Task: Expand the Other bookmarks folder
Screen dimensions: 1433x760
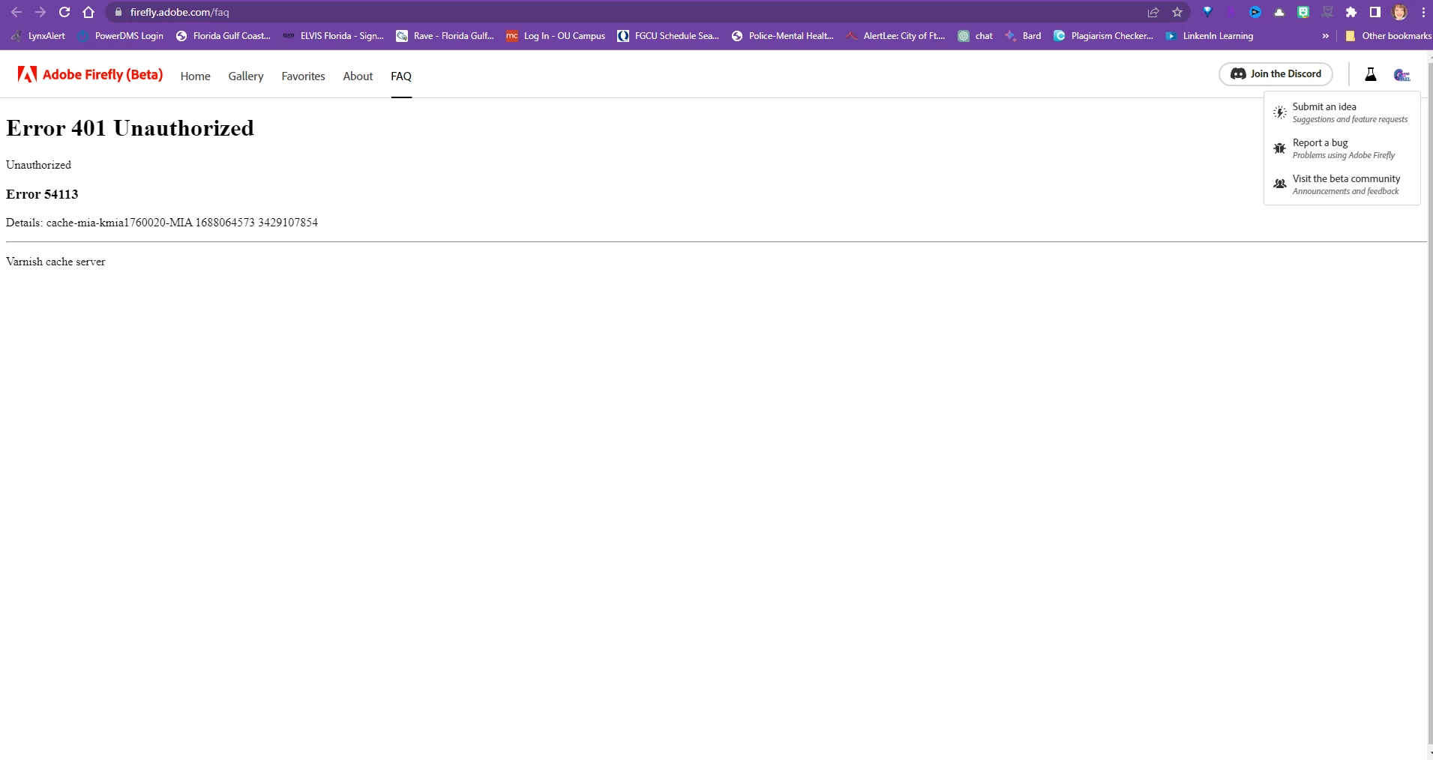Action: coord(1388,36)
